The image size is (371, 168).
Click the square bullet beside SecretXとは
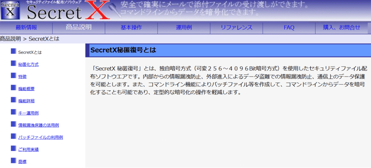click(x=13, y=51)
